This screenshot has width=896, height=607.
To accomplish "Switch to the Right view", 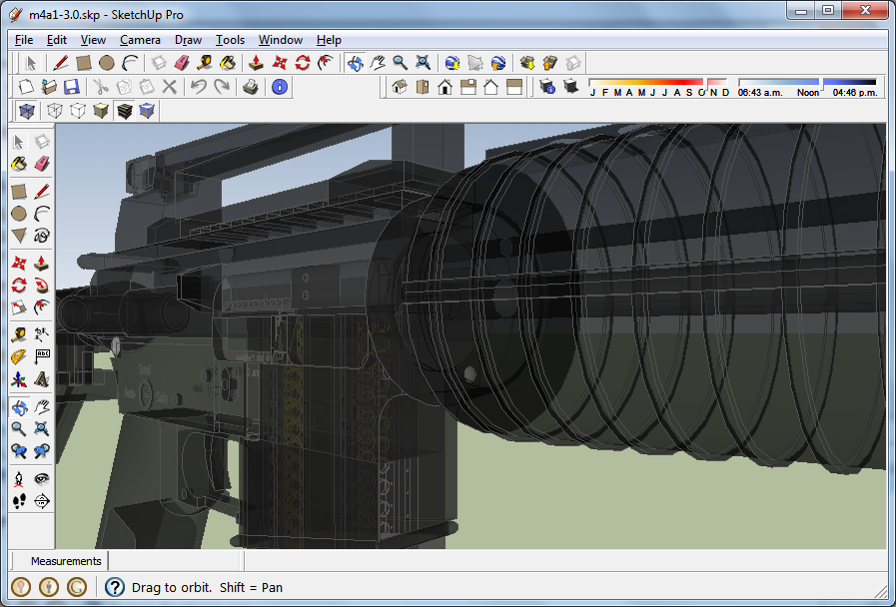I will coord(468,87).
